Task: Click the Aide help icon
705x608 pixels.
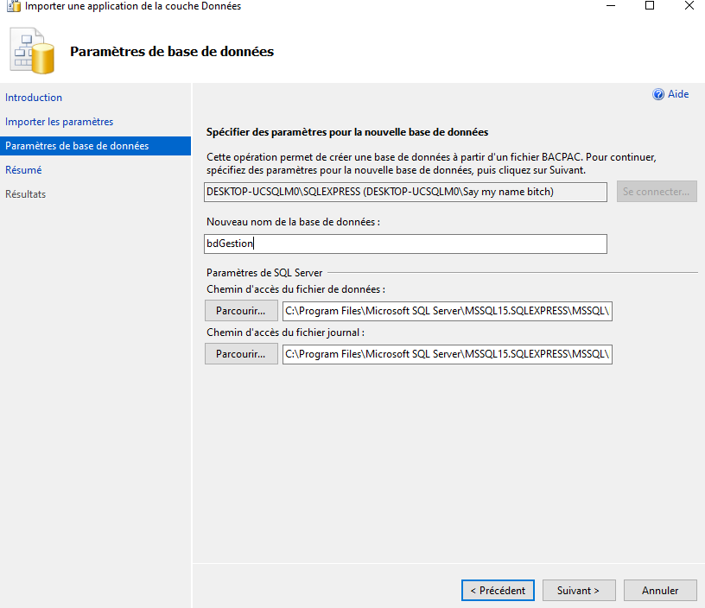Action: [x=657, y=93]
